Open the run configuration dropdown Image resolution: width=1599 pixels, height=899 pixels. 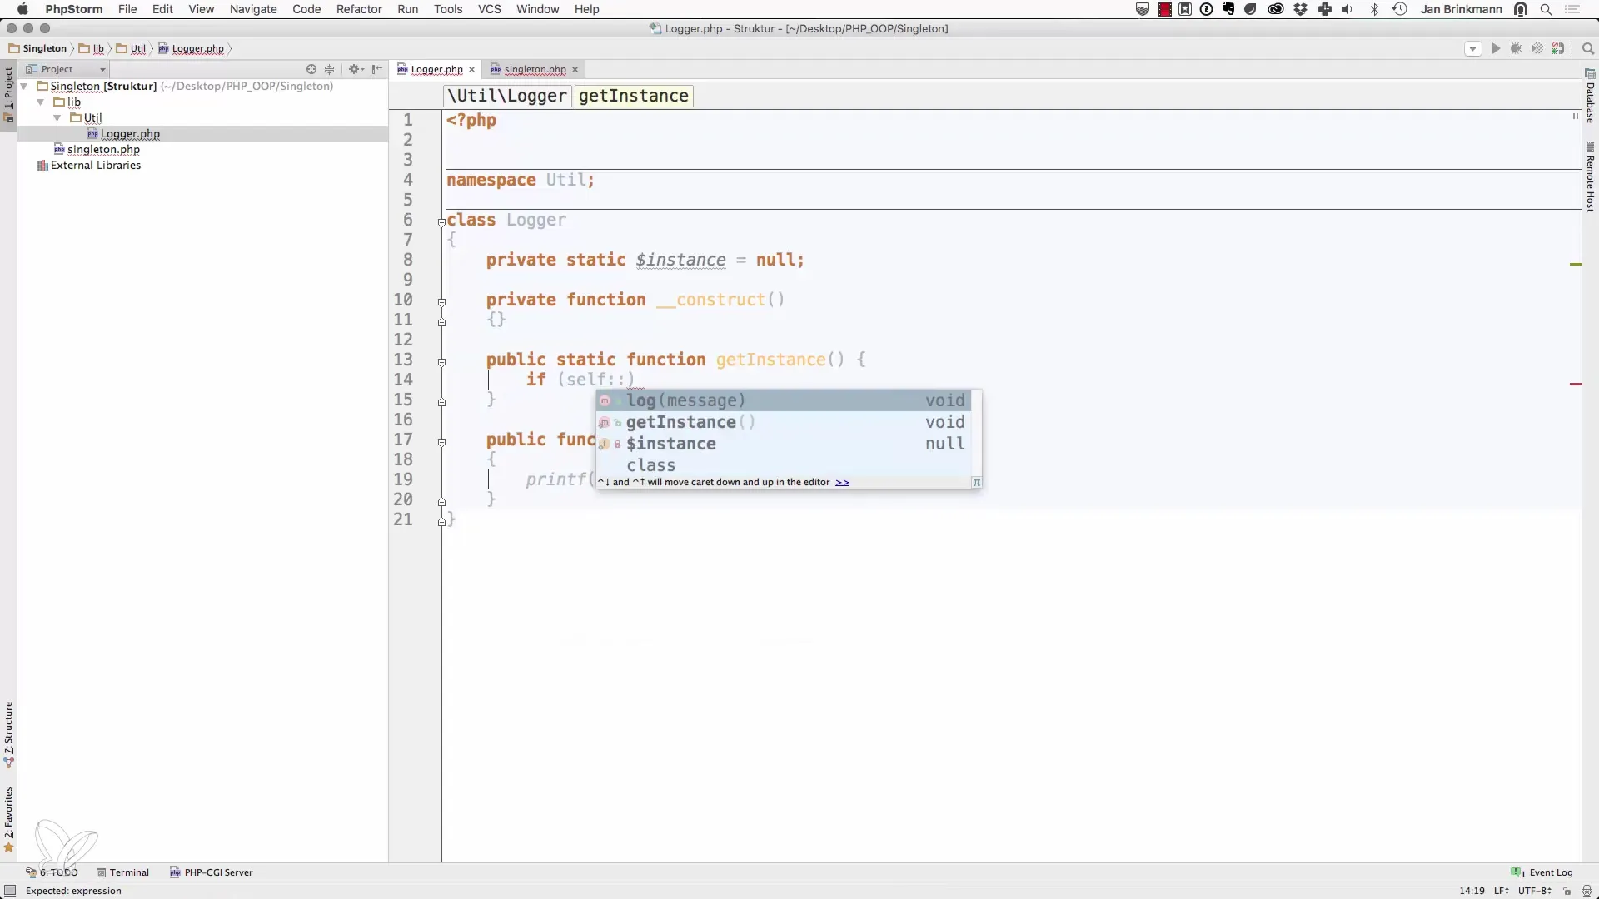coord(1472,49)
